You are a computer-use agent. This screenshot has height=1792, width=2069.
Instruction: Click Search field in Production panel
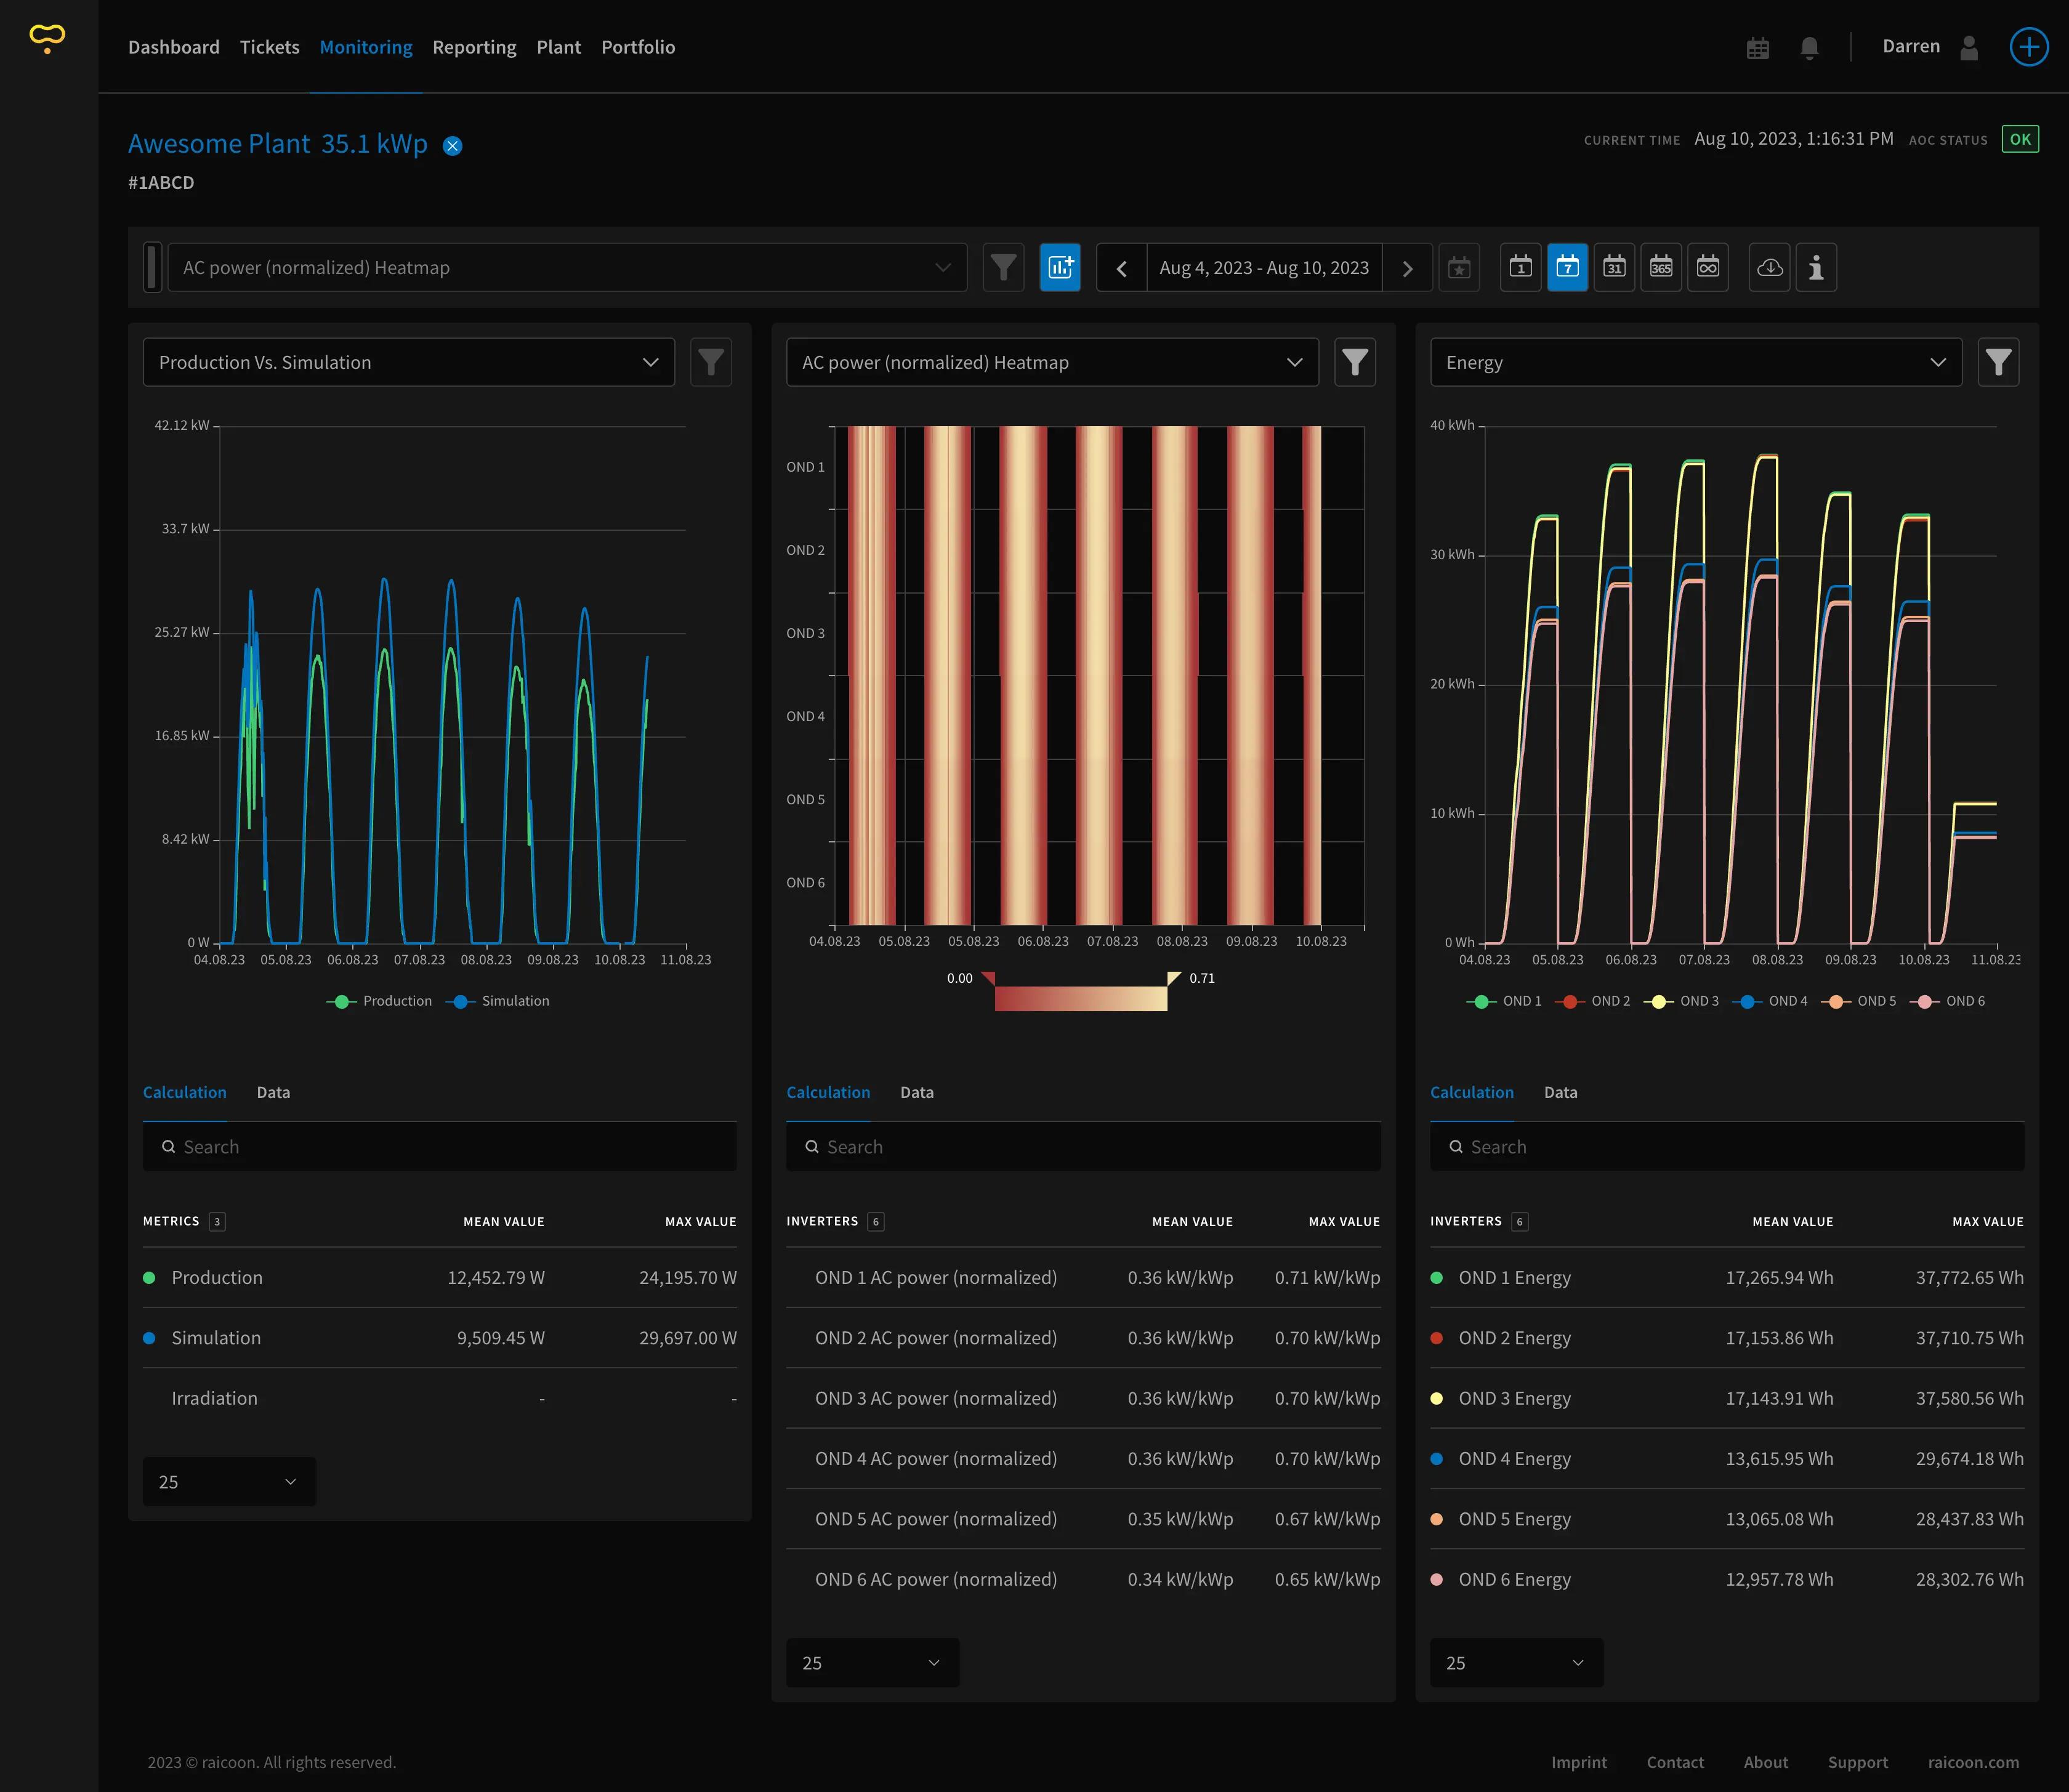coord(440,1147)
